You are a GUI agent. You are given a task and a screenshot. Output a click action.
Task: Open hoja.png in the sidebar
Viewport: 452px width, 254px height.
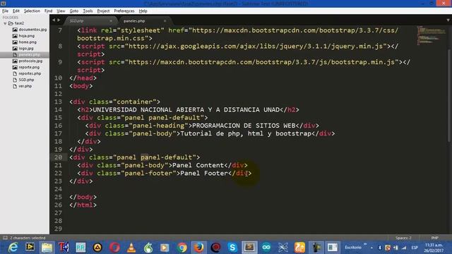(x=27, y=36)
